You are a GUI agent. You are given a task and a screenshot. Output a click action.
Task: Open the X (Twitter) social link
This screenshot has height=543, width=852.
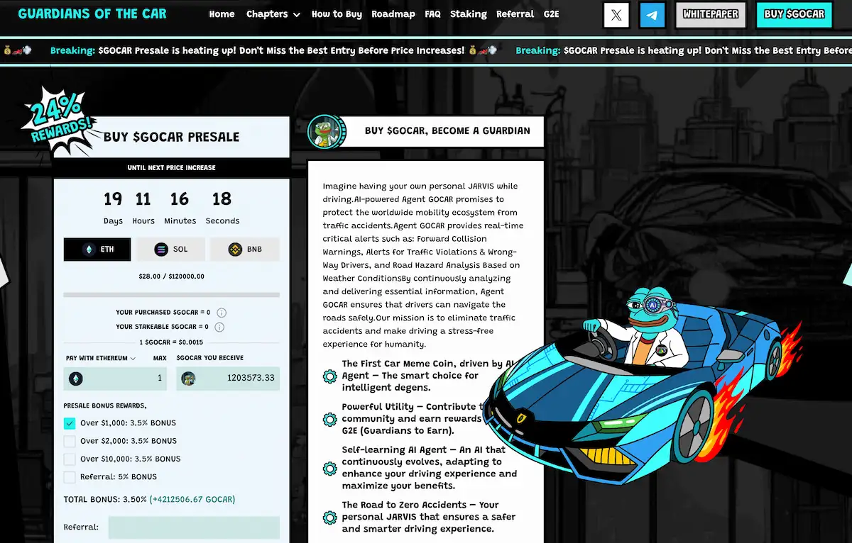(616, 15)
